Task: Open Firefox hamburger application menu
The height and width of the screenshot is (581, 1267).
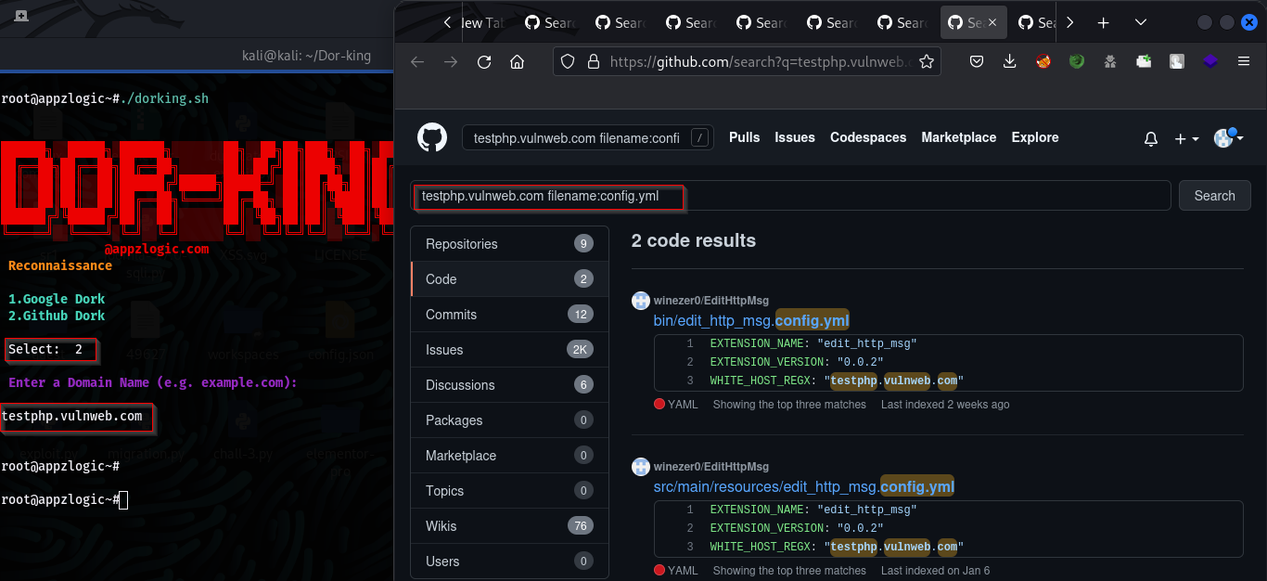Action: (1244, 62)
